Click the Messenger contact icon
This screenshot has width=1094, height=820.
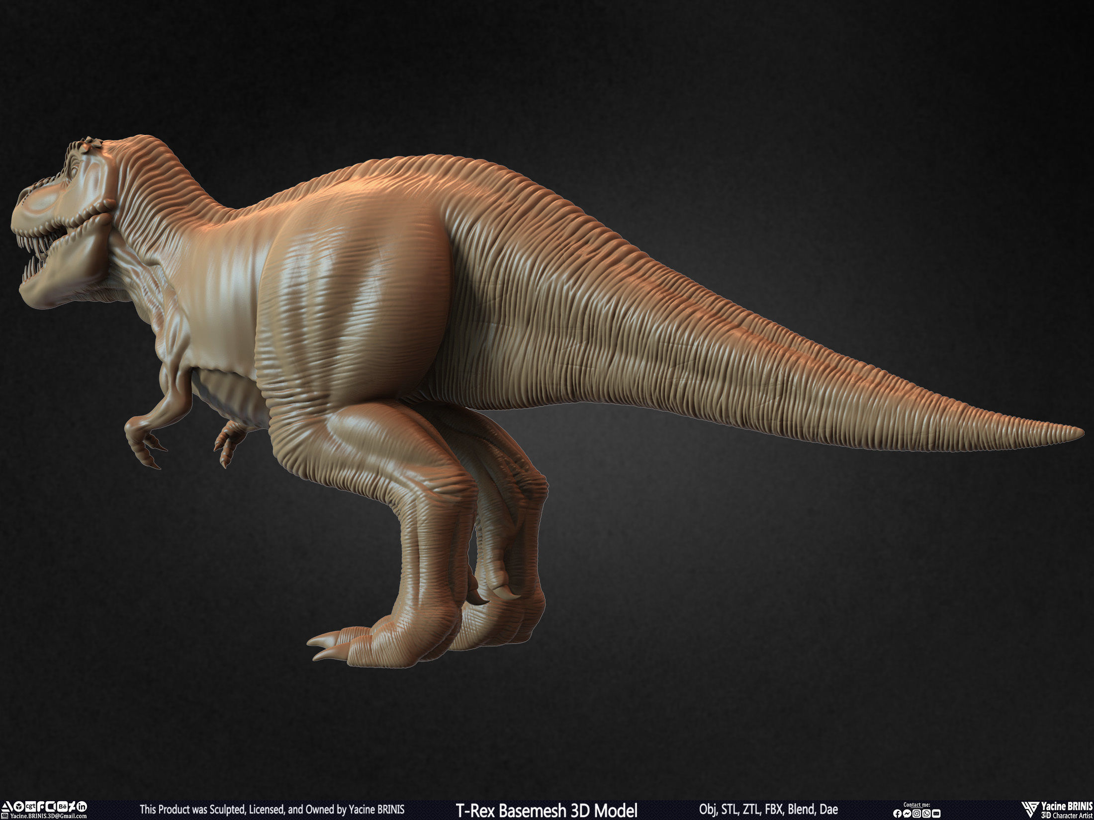coord(907,814)
